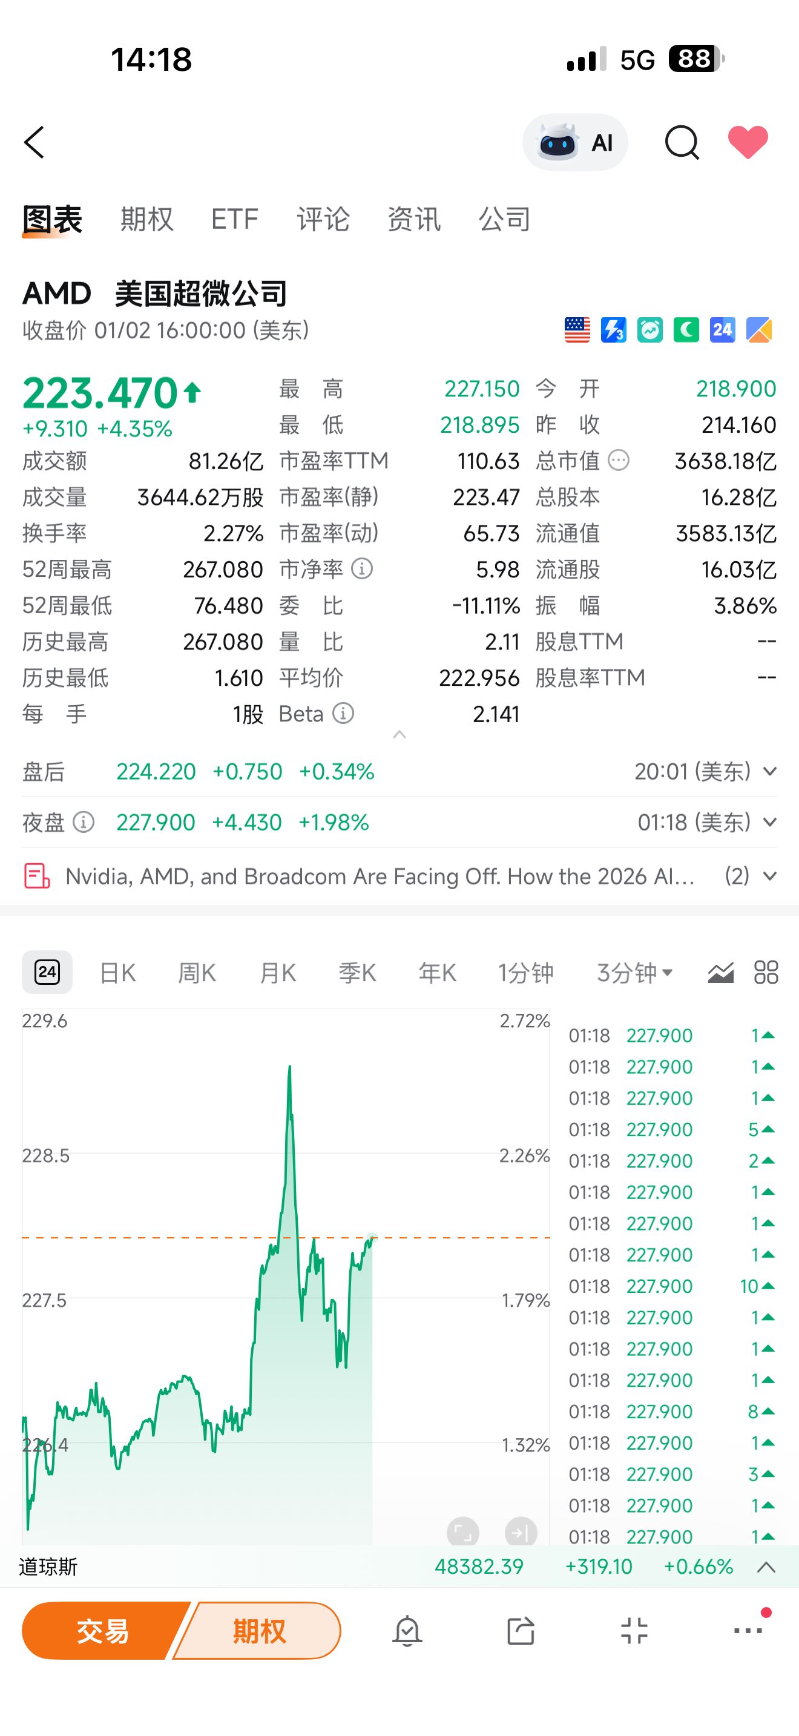This screenshot has height=1736, width=799.
Task: Switch chart to 日K
Action: pyautogui.click(x=118, y=973)
